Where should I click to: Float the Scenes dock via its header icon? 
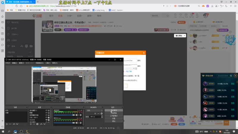(27, 107)
